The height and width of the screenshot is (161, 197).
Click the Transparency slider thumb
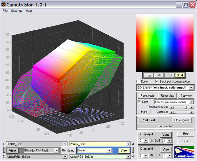[x=186, y=107]
